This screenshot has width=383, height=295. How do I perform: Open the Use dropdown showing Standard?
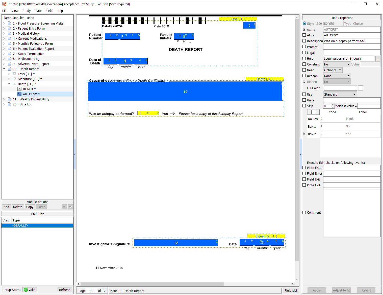pyautogui.click(x=340, y=94)
